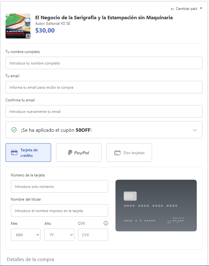Click the gray credit card preview image
This screenshot has width=209, height=266.
coord(156,206)
